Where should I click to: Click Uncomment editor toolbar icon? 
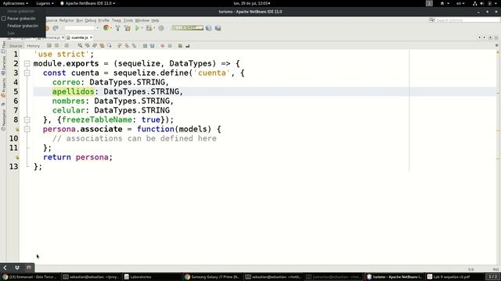tap(188, 46)
